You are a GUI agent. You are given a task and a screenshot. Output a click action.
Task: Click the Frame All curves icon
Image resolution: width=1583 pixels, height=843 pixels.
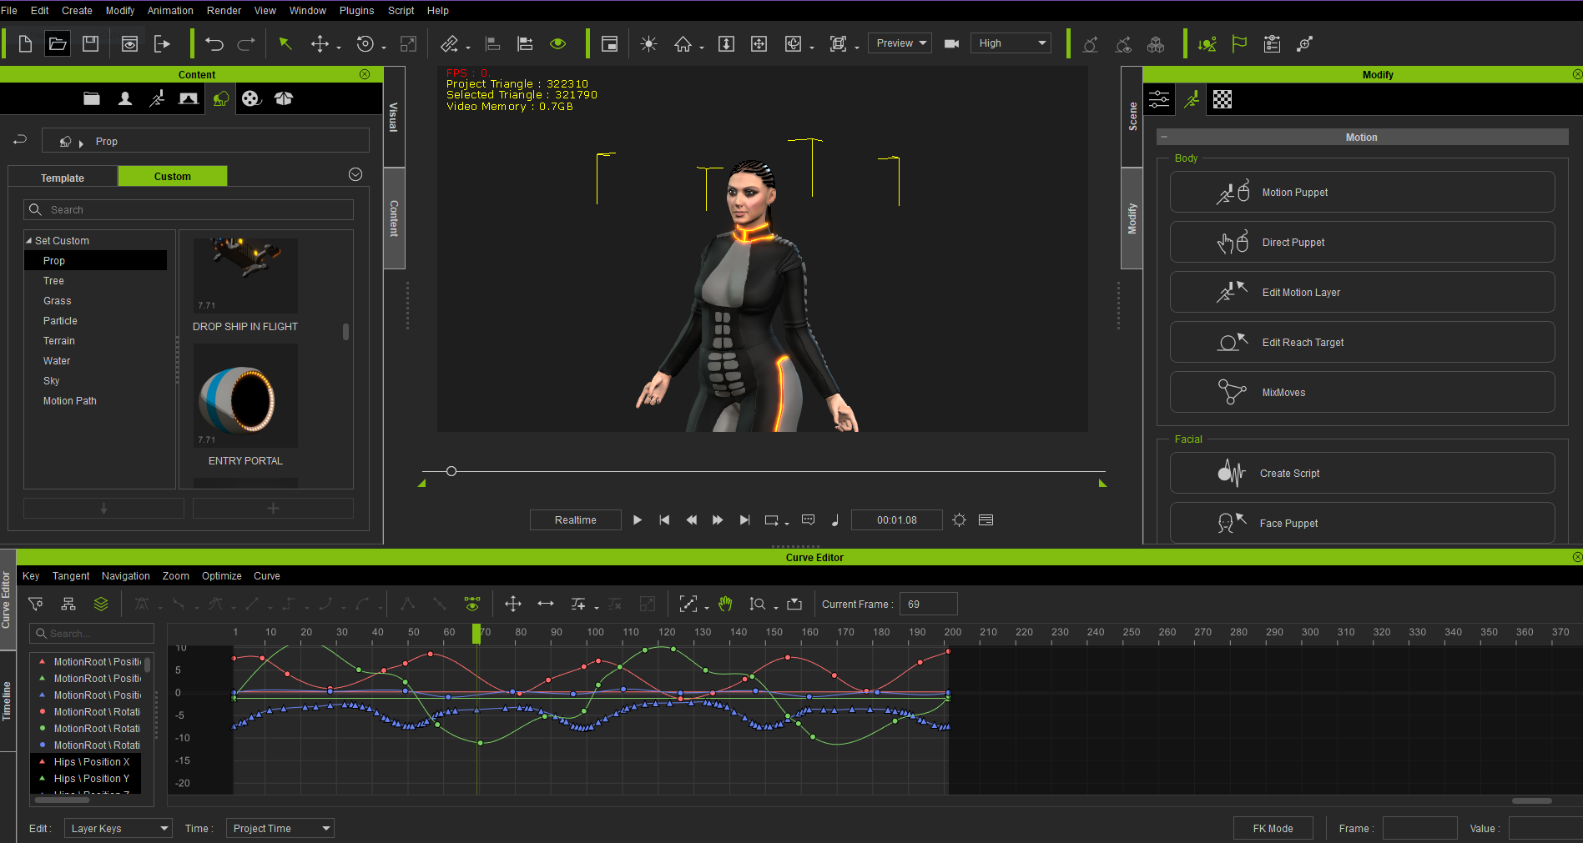point(688,605)
